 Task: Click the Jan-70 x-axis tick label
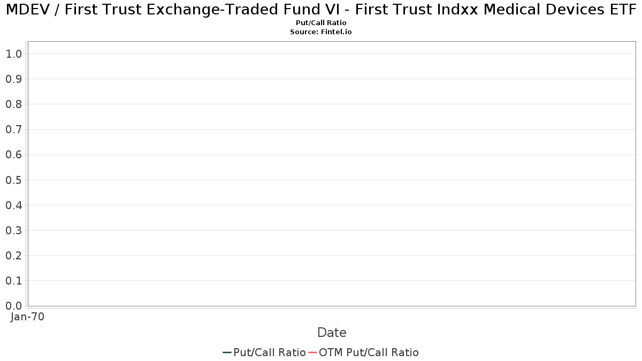pos(27,317)
